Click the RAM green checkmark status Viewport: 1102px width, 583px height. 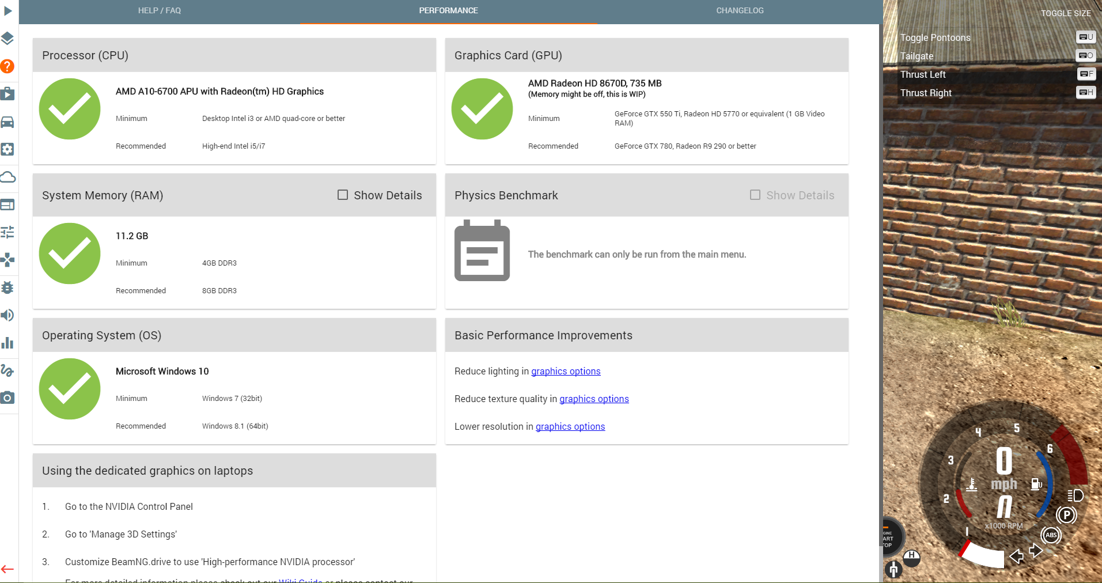pos(70,253)
